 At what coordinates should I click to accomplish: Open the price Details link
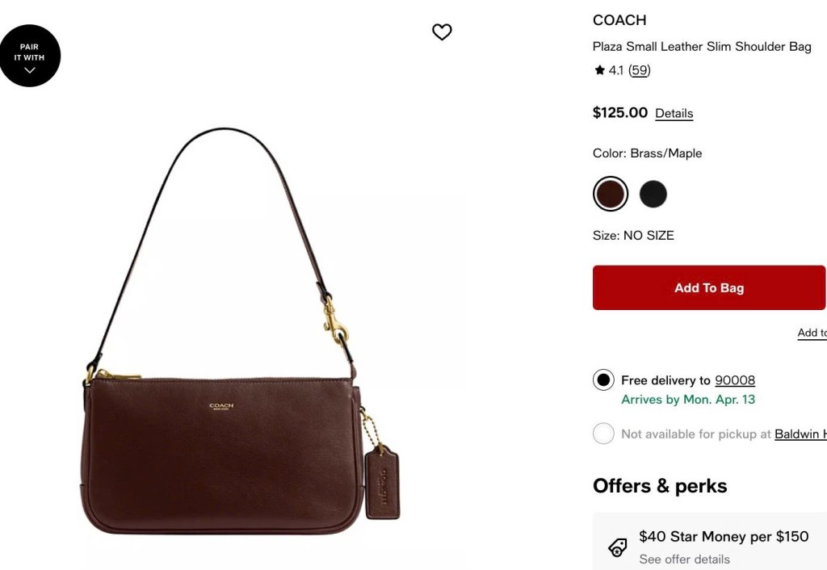pyautogui.click(x=674, y=113)
